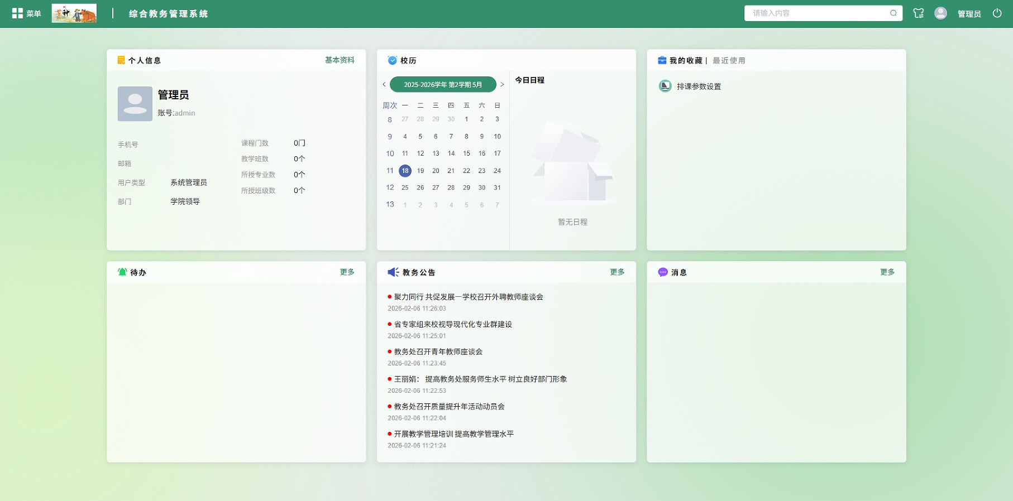Go to previous month in calendar

click(384, 85)
